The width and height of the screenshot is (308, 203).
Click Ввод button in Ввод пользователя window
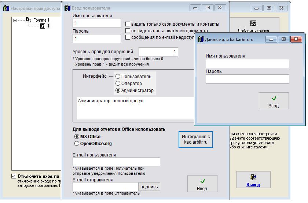[x=202, y=184]
